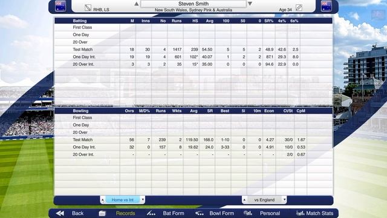
Task: Click the up arrow of Home vs Int selector
Action: click(x=103, y=200)
